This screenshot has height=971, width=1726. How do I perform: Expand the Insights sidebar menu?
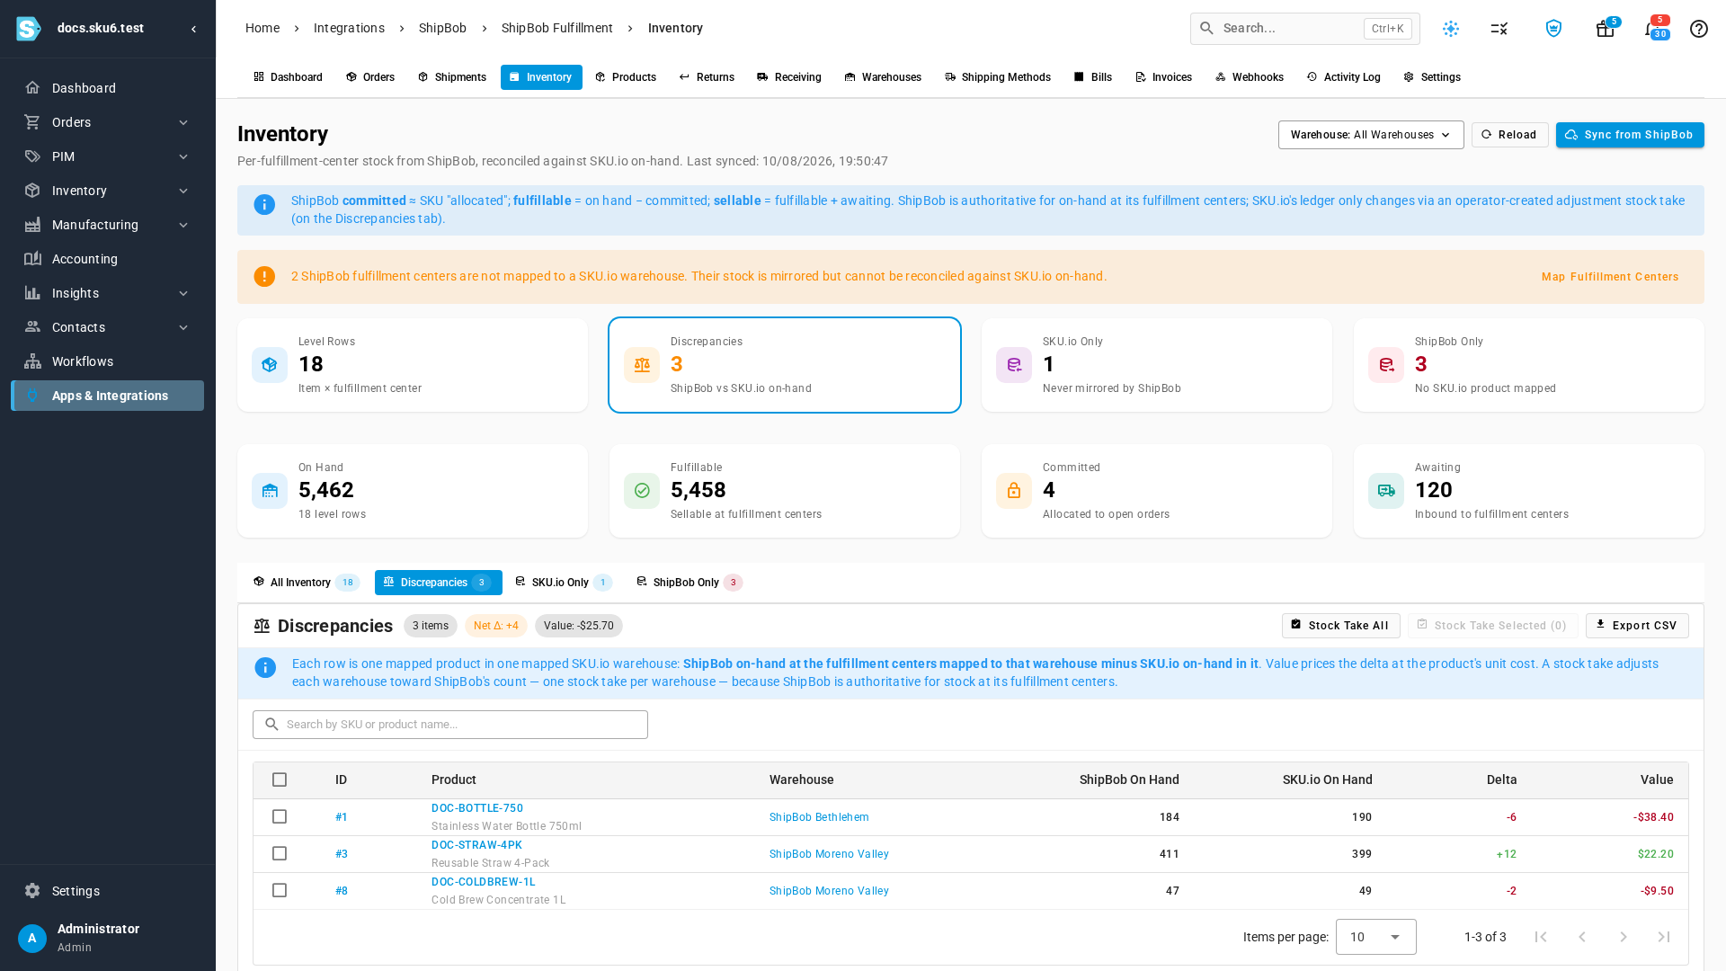108,293
